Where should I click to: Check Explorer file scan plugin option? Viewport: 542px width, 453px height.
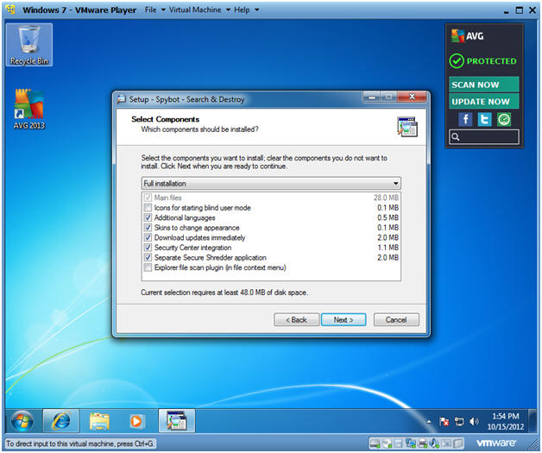coord(148,267)
